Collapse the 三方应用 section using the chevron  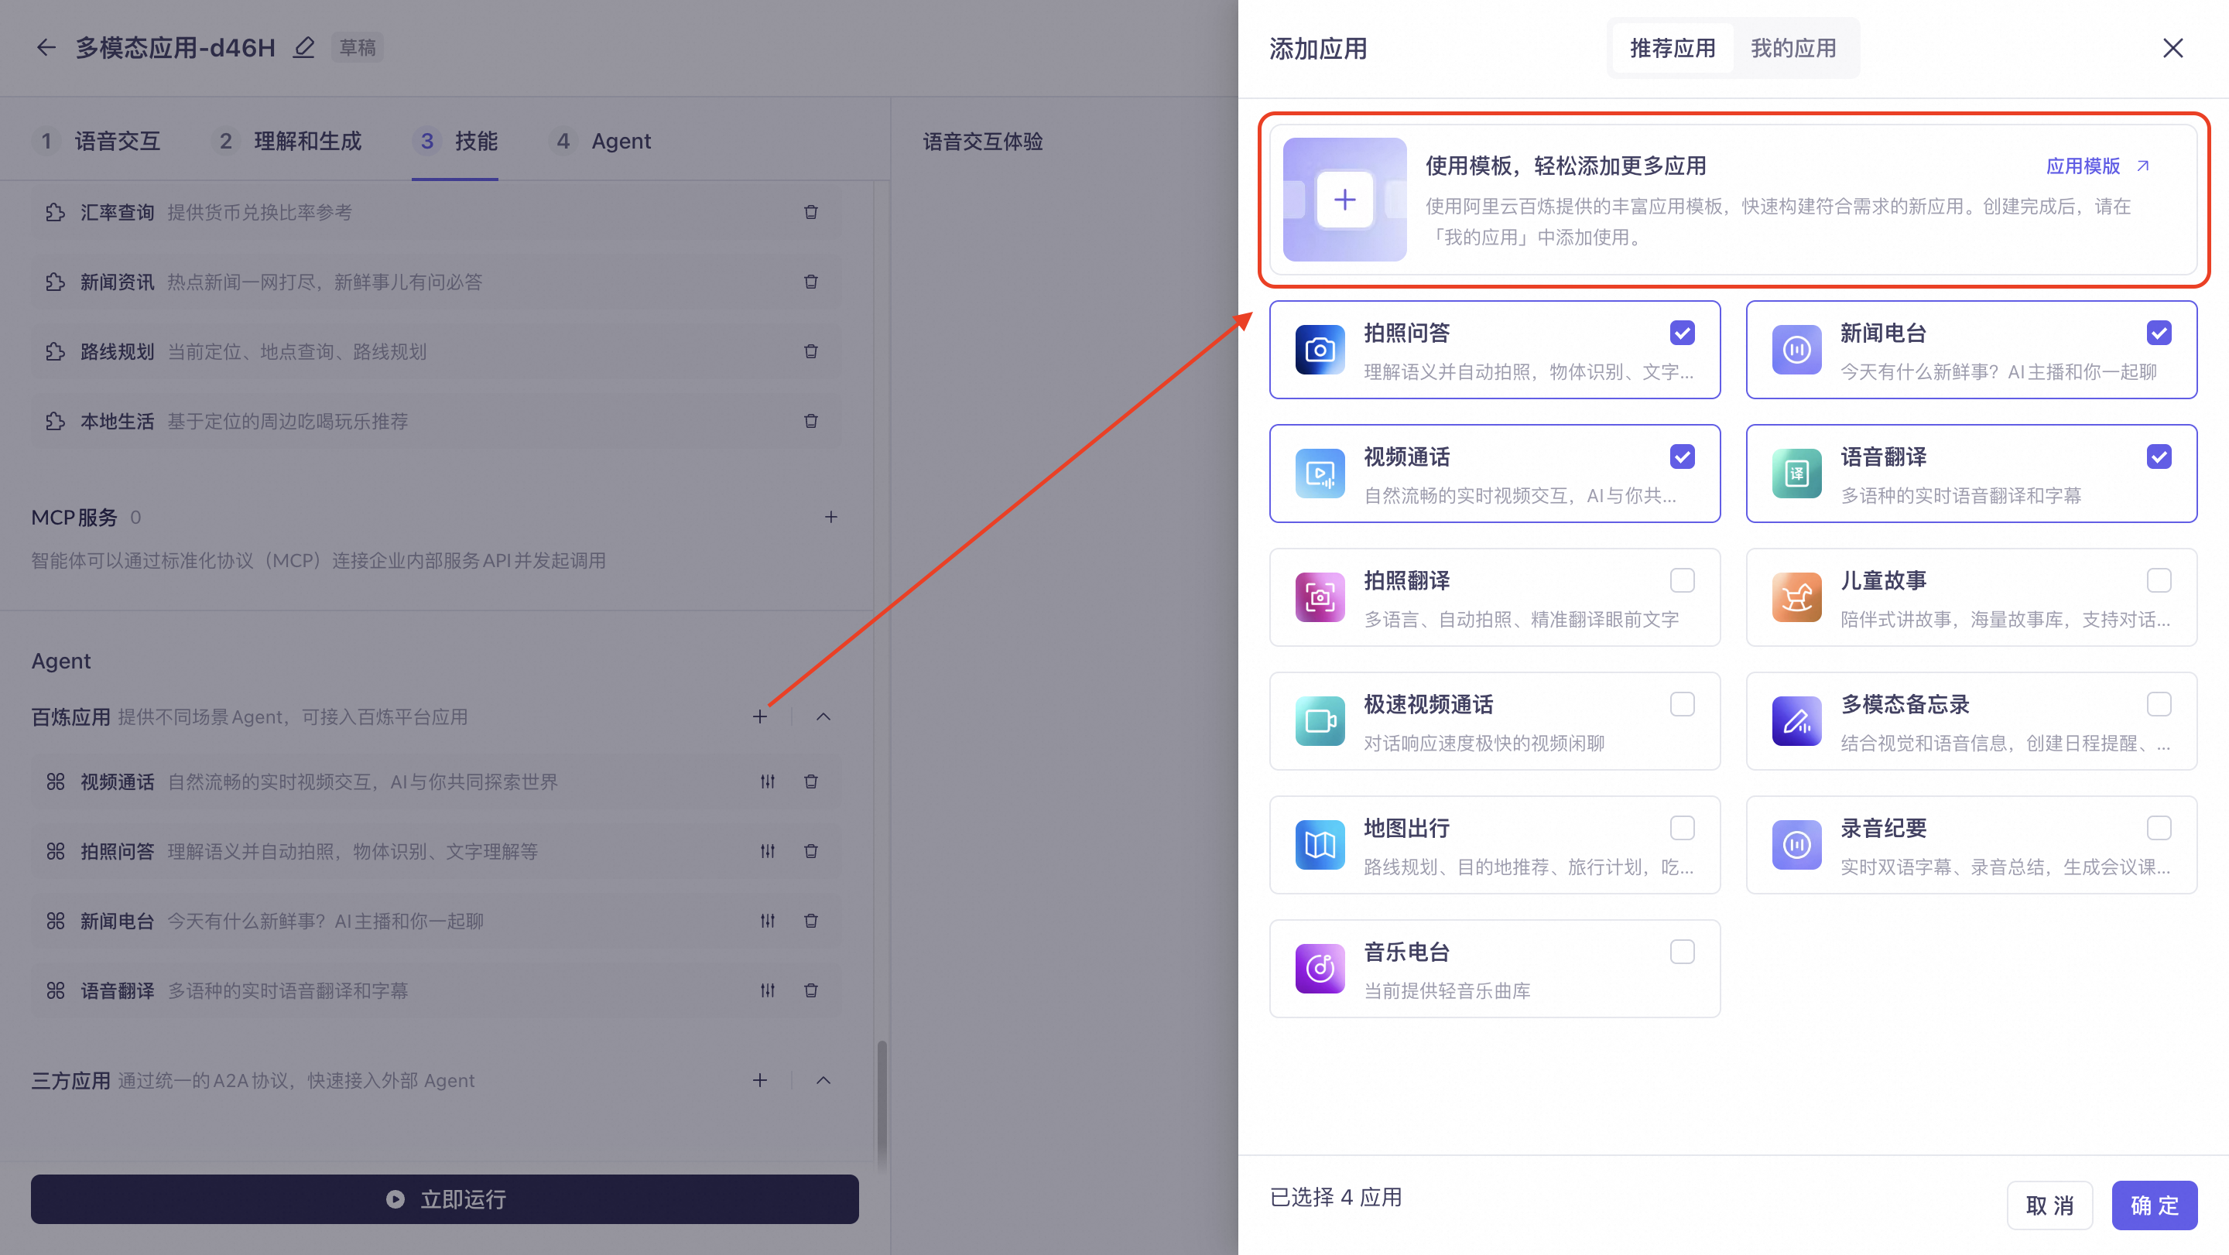pos(823,1080)
